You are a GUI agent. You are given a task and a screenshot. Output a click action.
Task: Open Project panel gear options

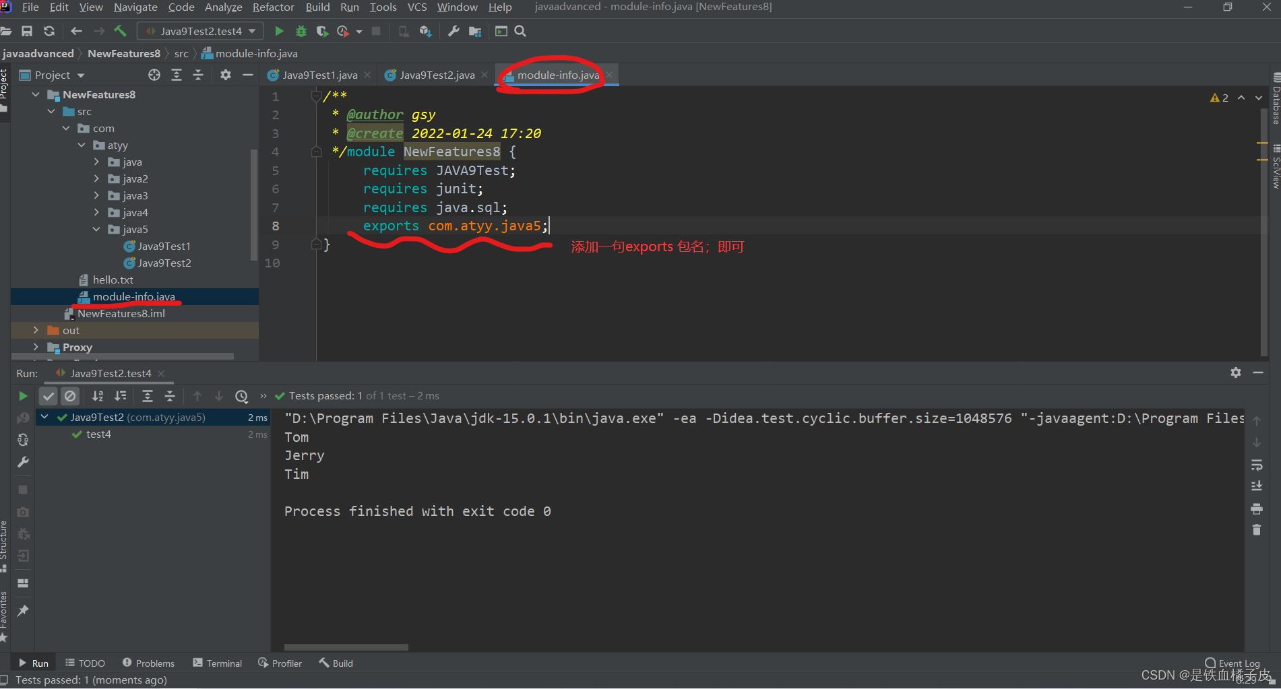coord(226,75)
